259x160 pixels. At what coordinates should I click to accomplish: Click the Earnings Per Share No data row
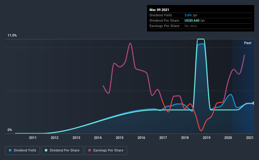click(201, 26)
